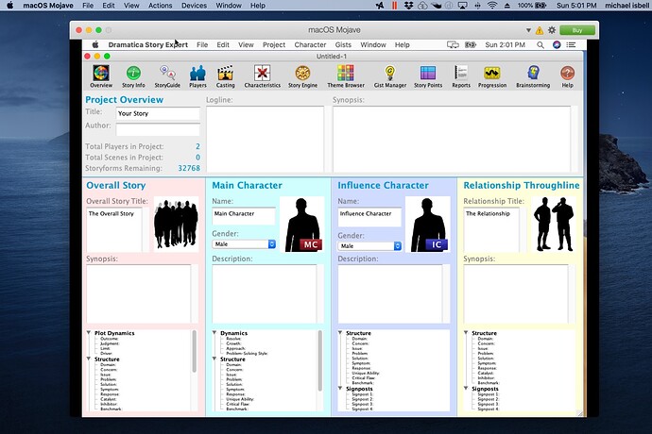652x434 pixels.
Task: Open the Overview toolbar icon
Action: pos(101,76)
